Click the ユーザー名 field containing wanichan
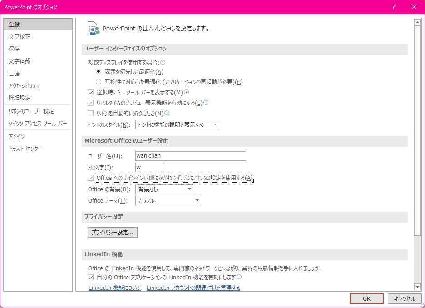The height and width of the screenshot is (308, 425). 191,156
